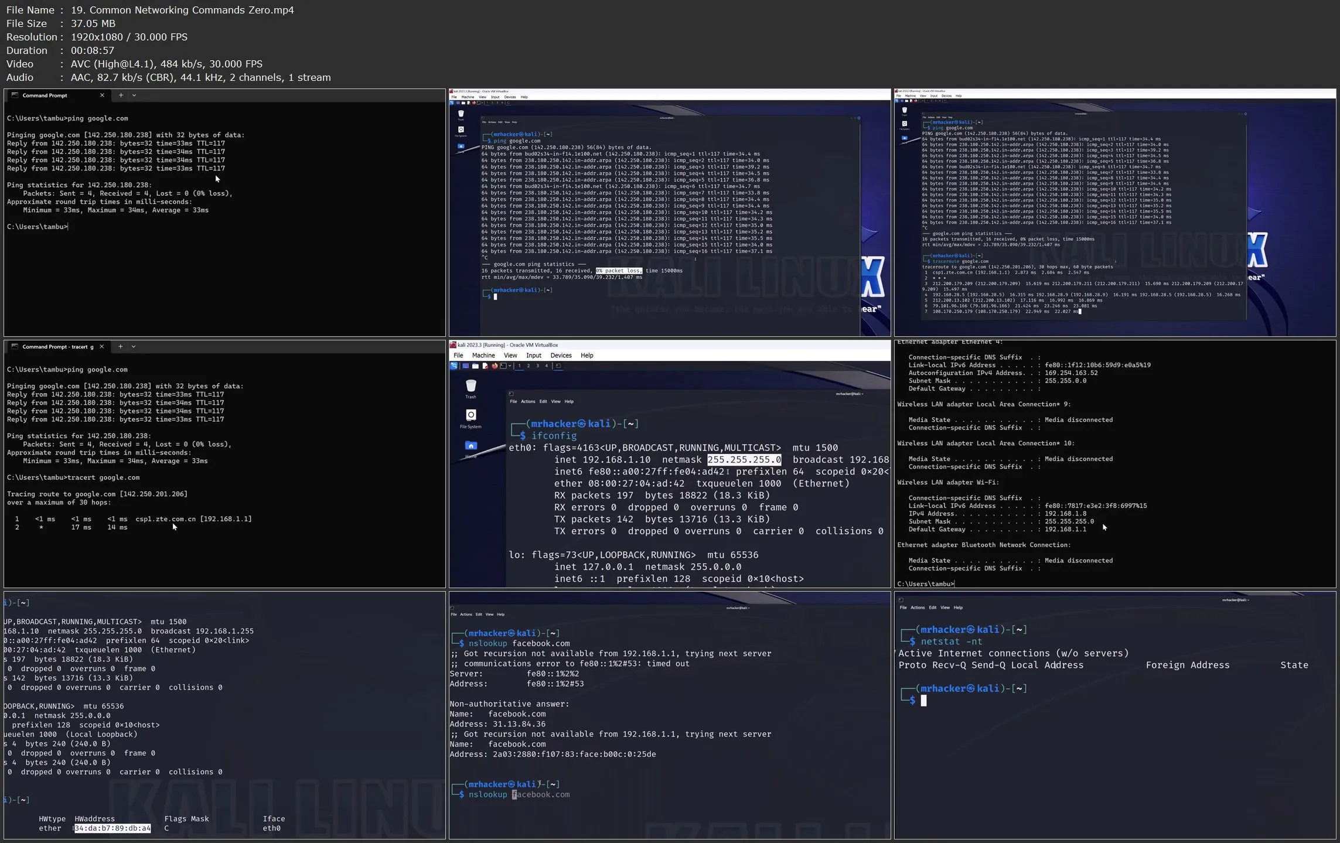Open the VirtualBox File menu in the ifconfig frame

coord(458,356)
